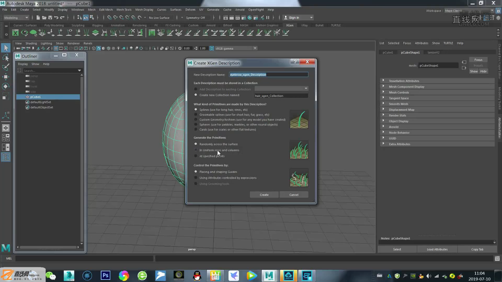Click the Save Scene icon
This screenshot has height=282, width=502.
50,18
